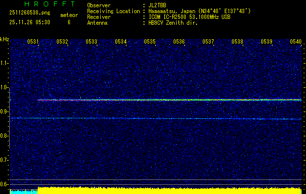Click the meteor count value 6
Image resolution: width=306 pixels, height=194 pixels.
click(x=69, y=22)
